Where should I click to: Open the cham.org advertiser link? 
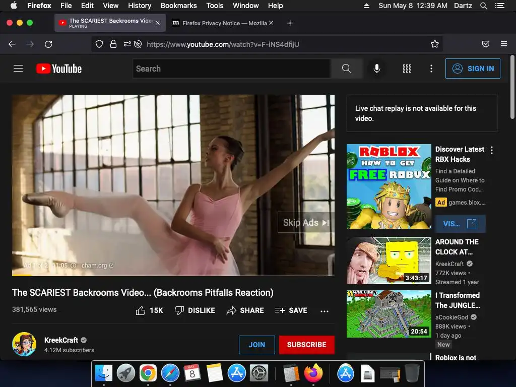[x=97, y=265]
